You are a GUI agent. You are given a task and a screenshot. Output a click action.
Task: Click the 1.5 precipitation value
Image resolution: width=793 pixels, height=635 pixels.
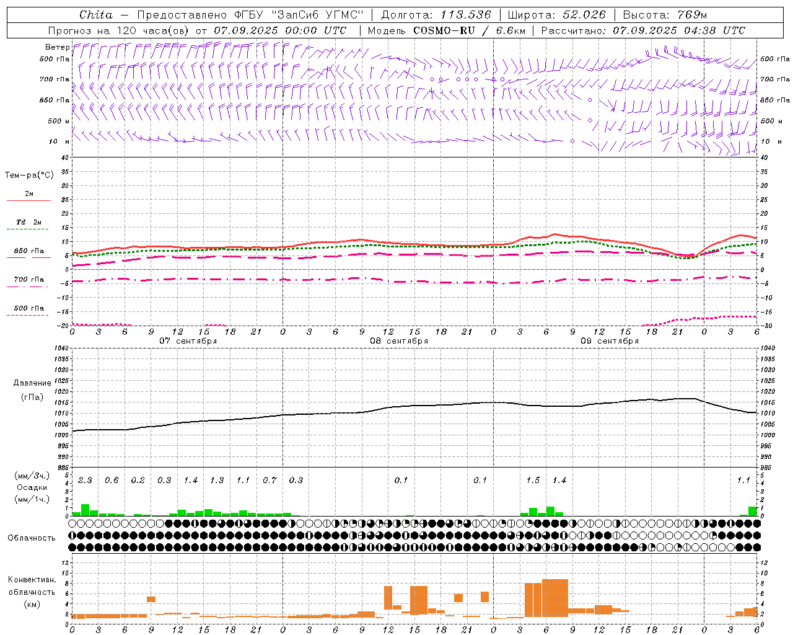tap(533, 480)
